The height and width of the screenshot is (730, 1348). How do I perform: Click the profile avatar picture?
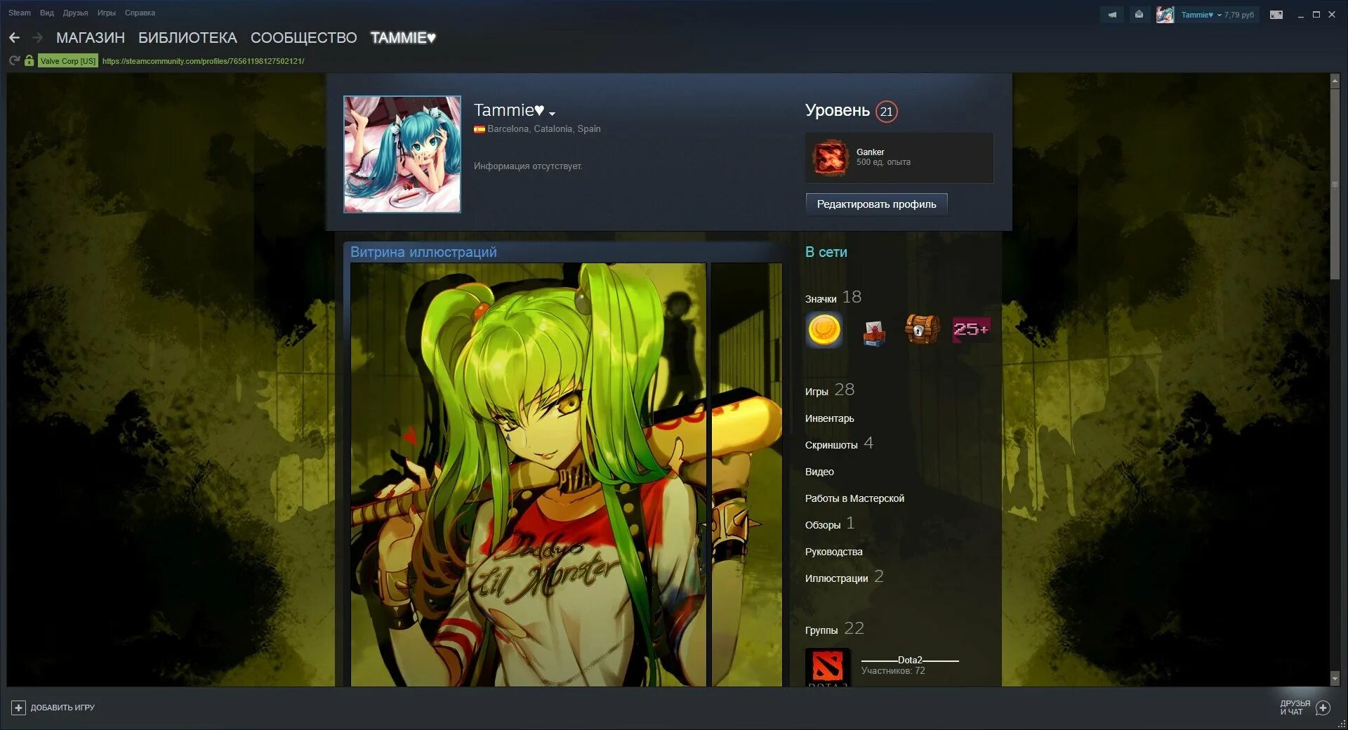click(402, 154)
